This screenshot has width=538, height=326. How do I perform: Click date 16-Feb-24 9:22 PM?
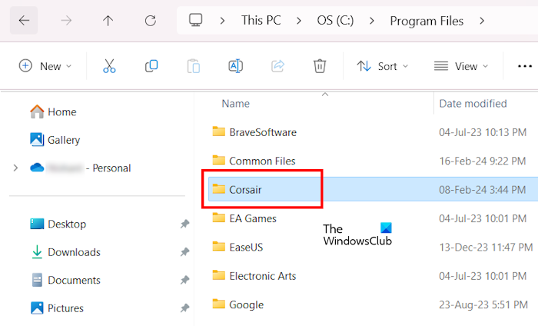(x=483, y=161)
